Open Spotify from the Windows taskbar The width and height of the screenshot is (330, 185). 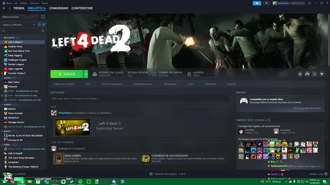(x=80, y=182)
